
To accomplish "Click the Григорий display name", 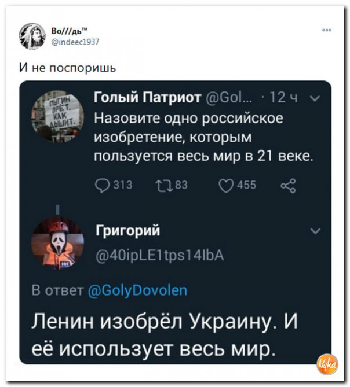I will click(128, 231).
